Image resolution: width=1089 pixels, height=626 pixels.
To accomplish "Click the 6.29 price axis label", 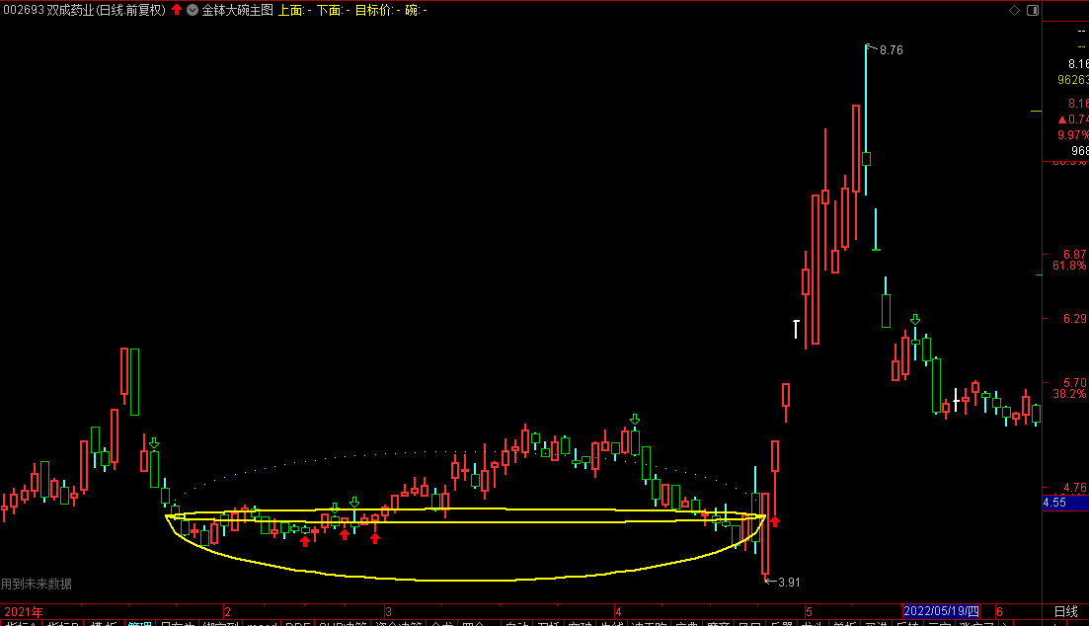I will [1074, 318].
